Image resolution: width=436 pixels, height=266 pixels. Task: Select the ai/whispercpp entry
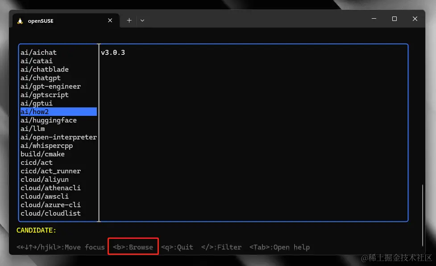(46, 145)
